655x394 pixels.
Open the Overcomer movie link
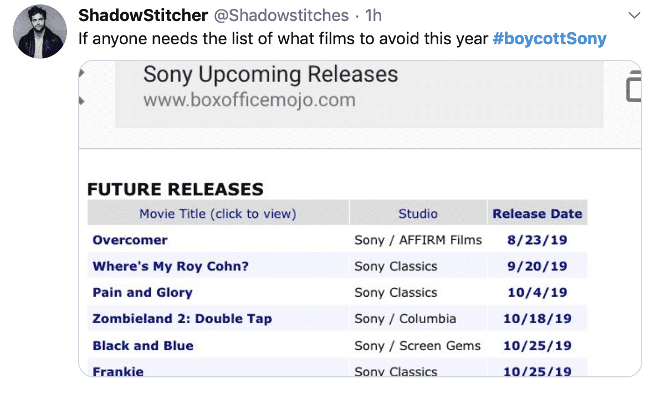pos(130,240)
